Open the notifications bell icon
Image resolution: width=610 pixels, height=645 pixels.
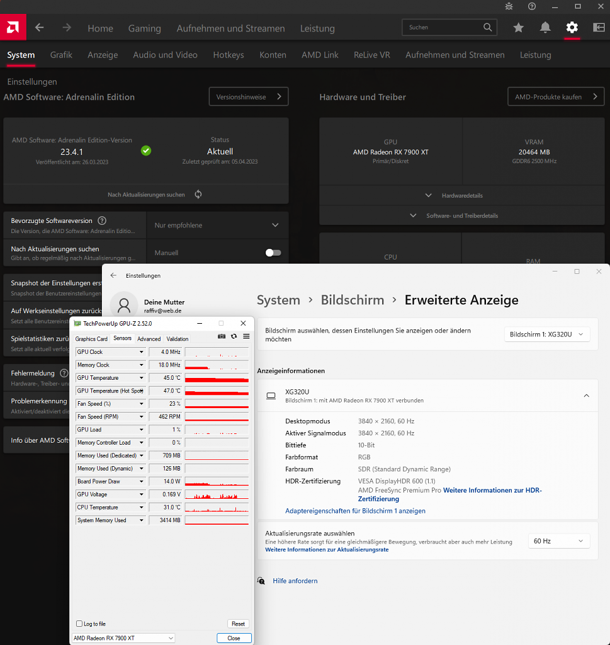tap(545, 28)
